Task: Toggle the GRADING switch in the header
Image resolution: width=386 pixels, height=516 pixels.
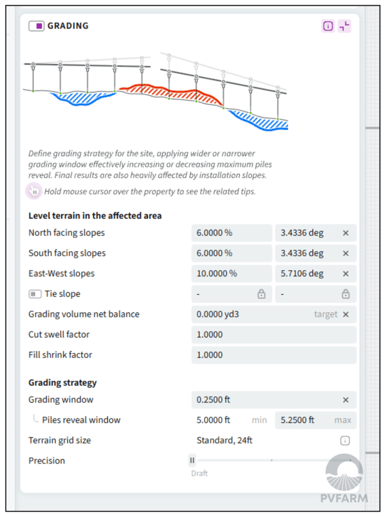Action: tap(36, 26)
